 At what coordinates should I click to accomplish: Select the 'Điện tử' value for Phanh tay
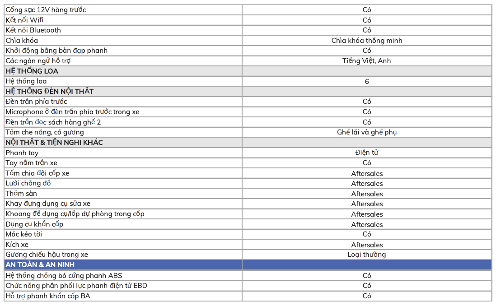[366, 153]
